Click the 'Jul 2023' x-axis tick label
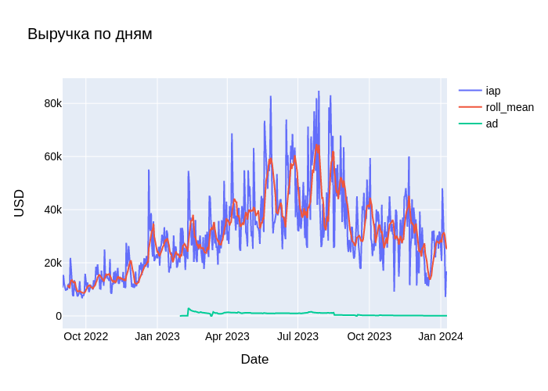The width and height of the screenshot is (548, 391). [x=298, y=336]
